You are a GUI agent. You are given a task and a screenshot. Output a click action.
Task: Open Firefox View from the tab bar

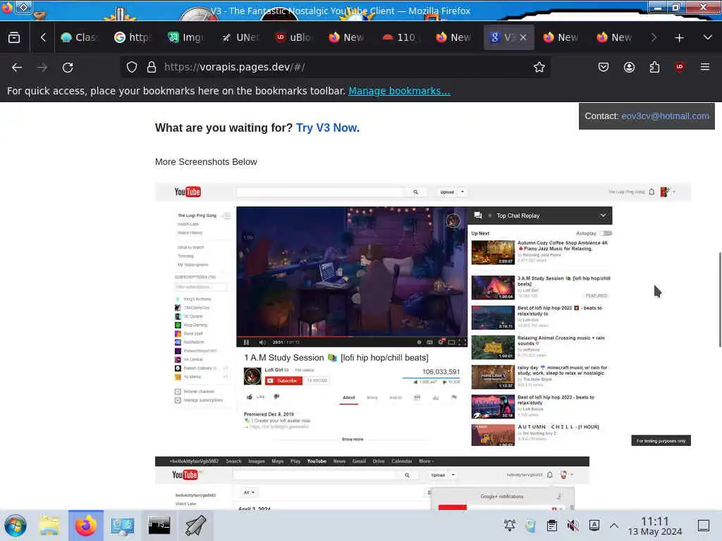coord(14,37)
